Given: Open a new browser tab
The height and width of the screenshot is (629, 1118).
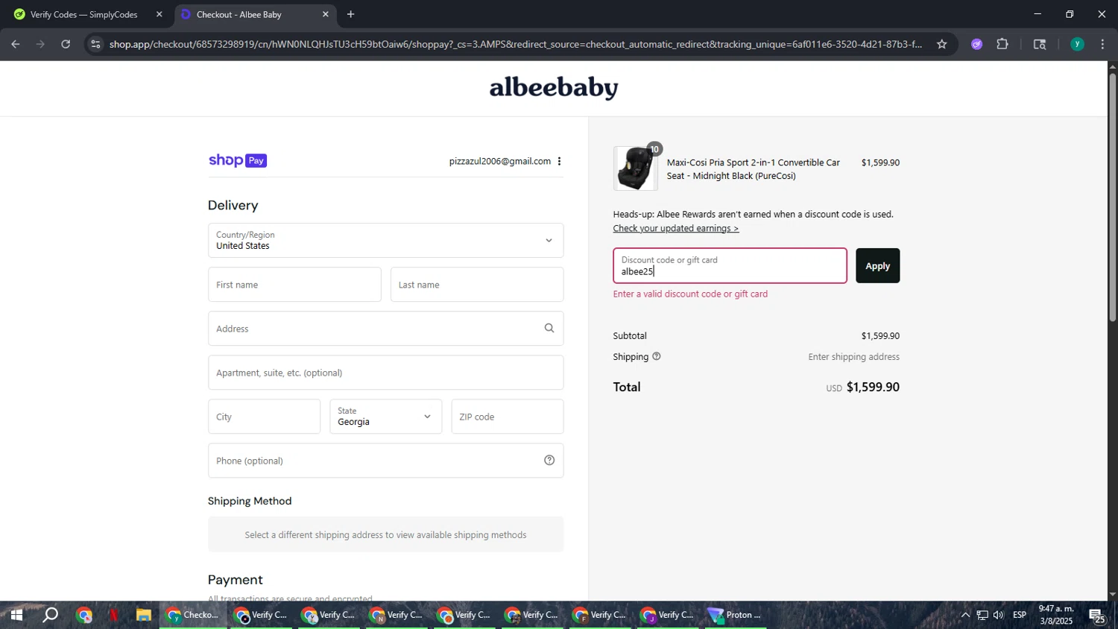Looking at the screenshot, I should point(350,14).
